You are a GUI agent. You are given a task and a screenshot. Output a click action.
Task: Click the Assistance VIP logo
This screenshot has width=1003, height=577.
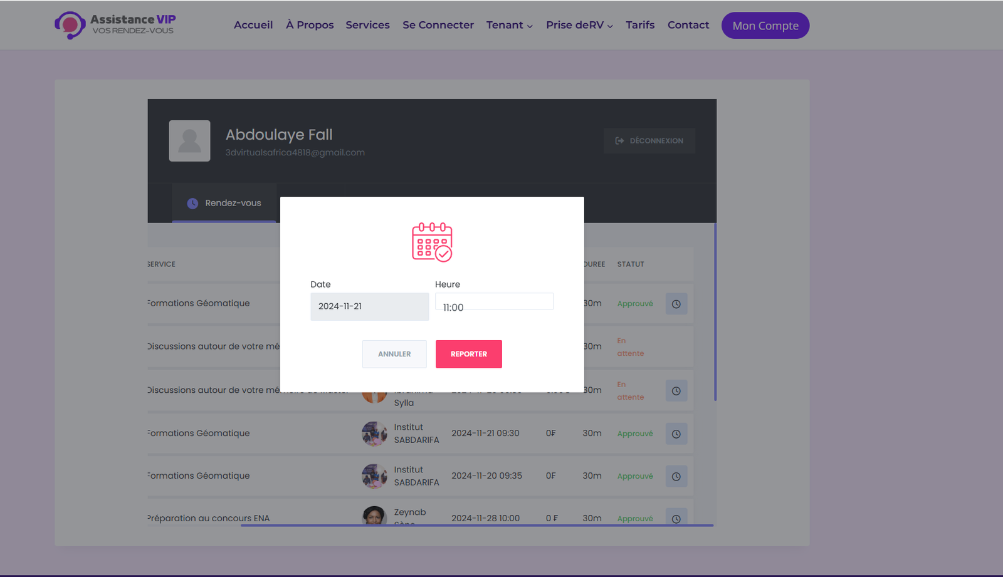coord(115,25)
